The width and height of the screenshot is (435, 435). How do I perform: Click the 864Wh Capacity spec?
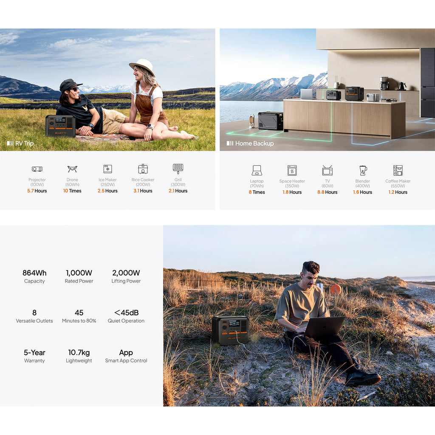click(34, 276)
